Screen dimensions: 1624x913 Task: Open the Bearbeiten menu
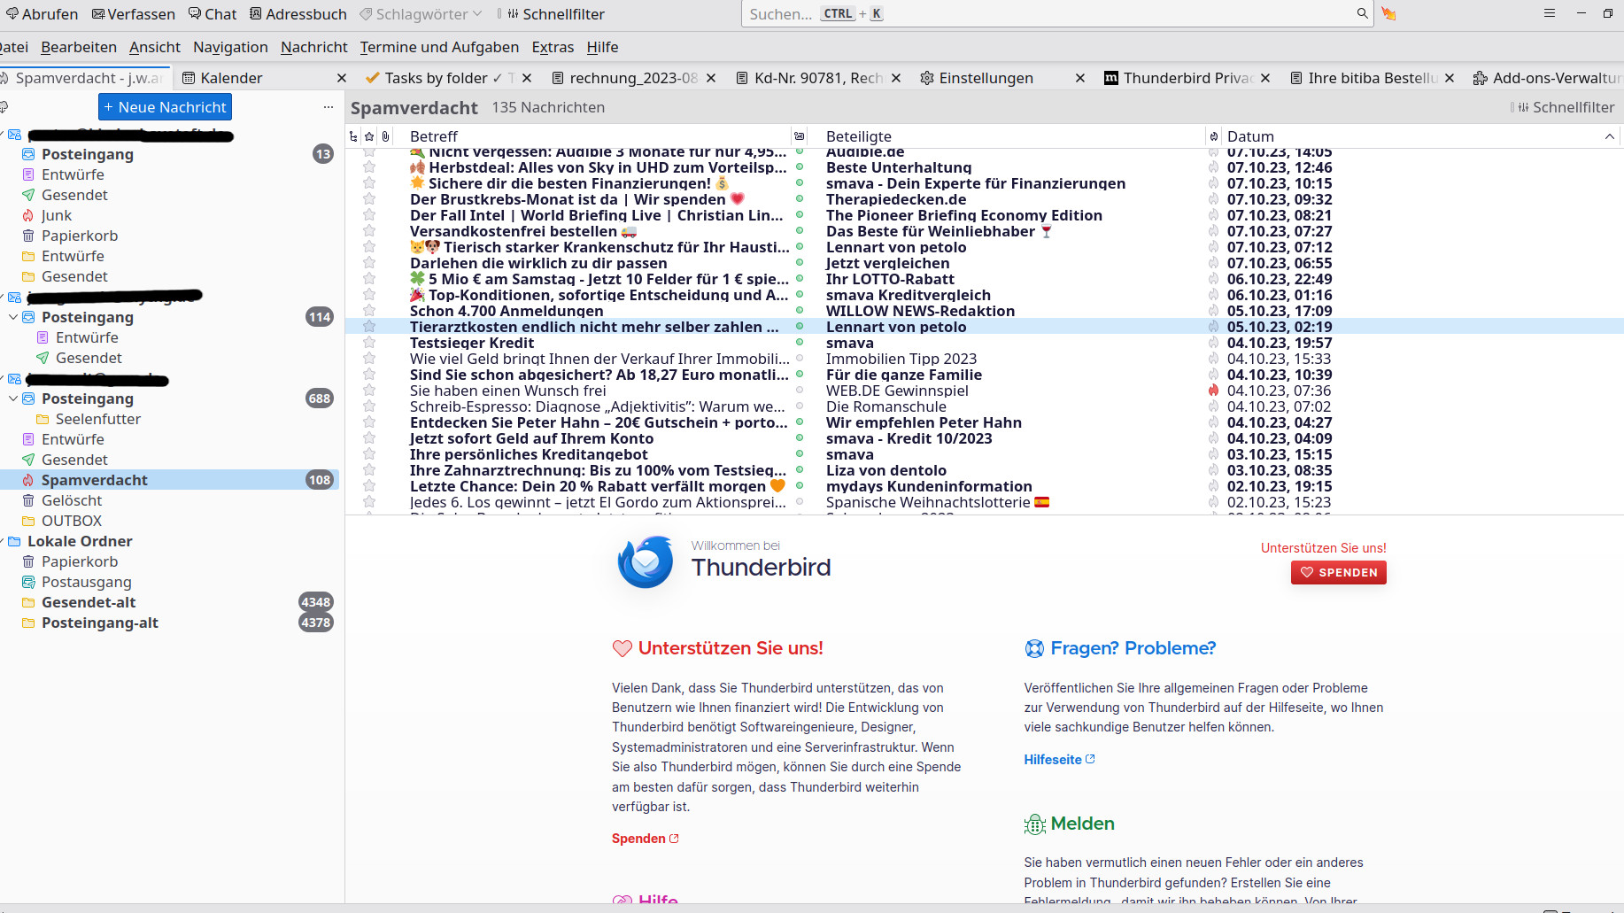[79, 47]
